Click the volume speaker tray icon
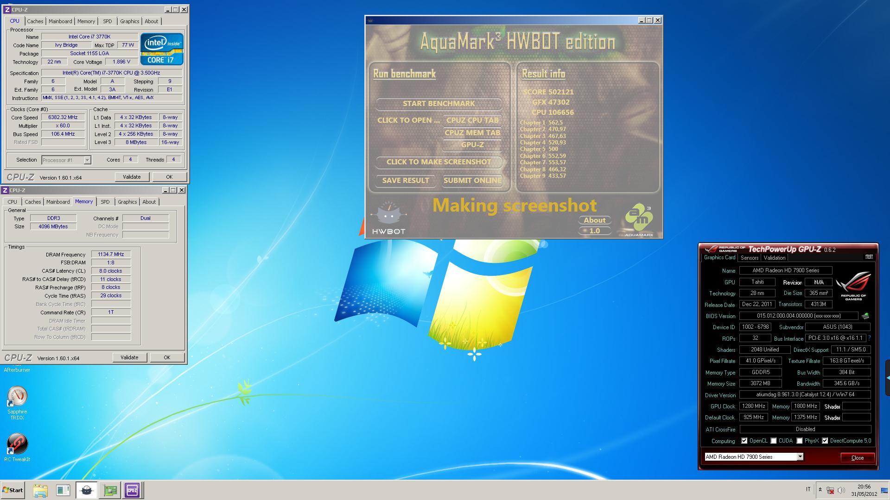This screenshot has width=890, height=500. [x=841, y=490]
